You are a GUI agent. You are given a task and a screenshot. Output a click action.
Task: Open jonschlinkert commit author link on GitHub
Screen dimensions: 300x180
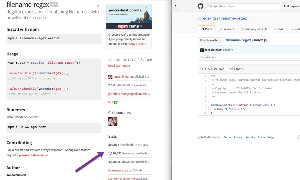pos(214,50)
